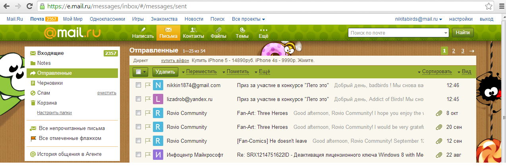The image size is (506, 167).
Task: Open the Написать compose icon
Action: point(143,33)
